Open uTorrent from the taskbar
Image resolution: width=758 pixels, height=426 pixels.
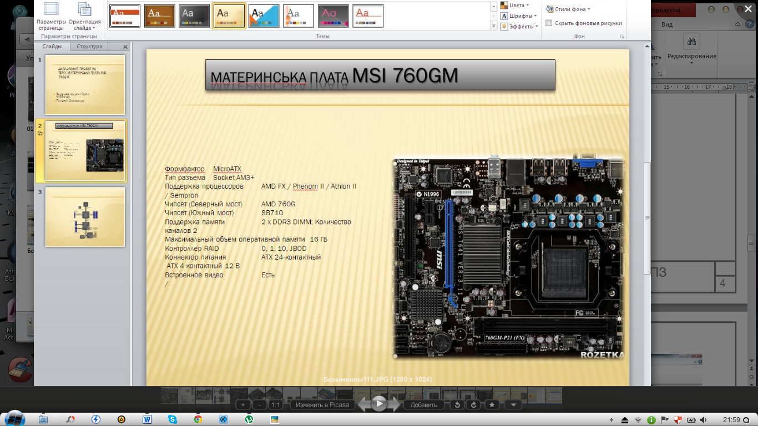pyautogui.click(x=249, y=419)
